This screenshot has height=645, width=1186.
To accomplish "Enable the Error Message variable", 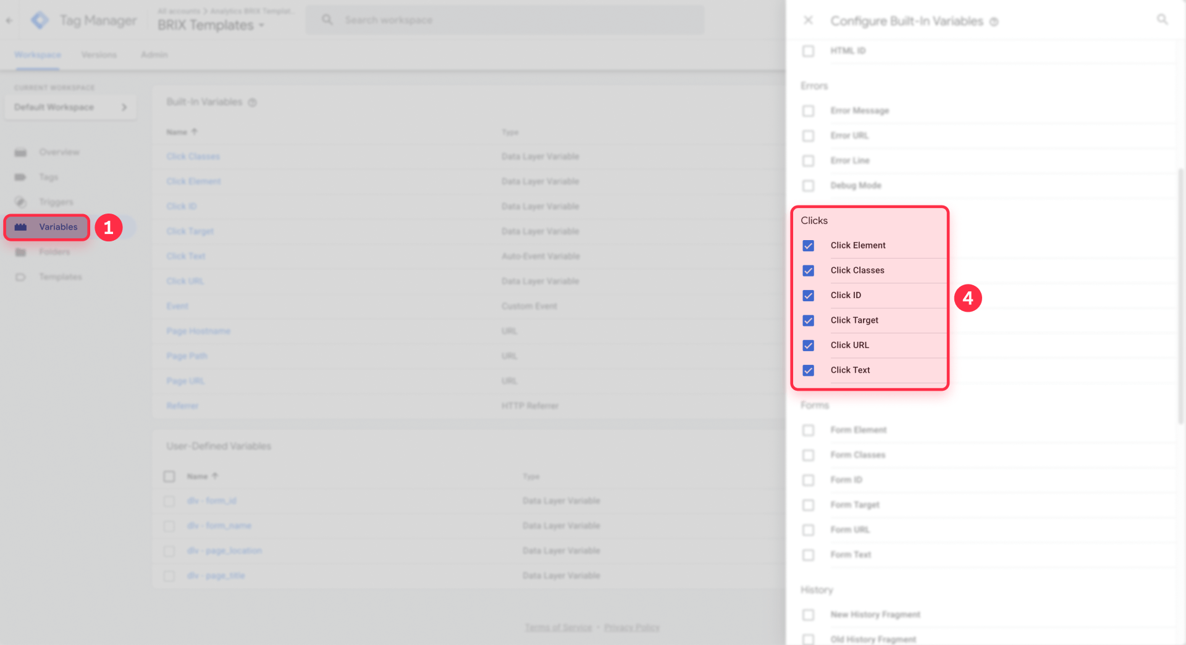I will click(808, 111).
